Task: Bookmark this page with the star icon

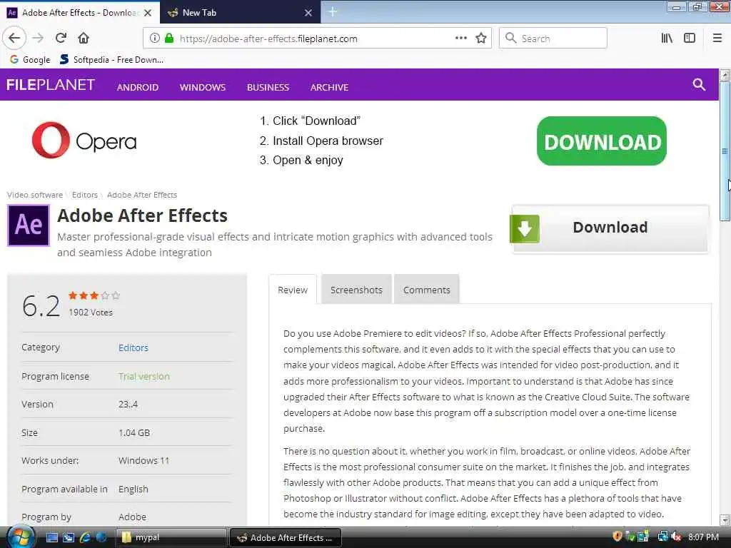Action: (481, 39)
